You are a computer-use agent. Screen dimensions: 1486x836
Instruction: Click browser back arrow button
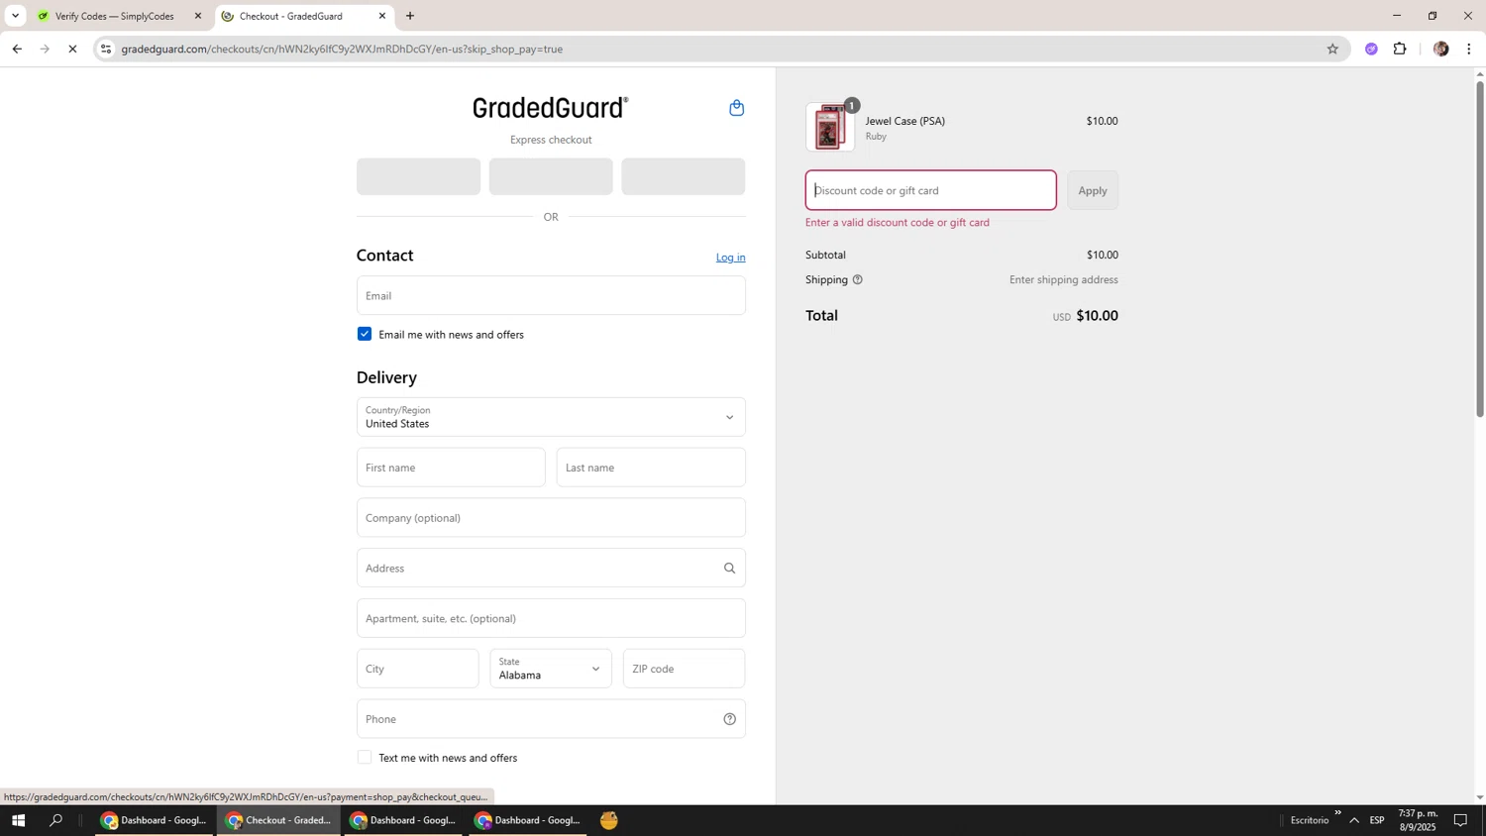(17, 49)
